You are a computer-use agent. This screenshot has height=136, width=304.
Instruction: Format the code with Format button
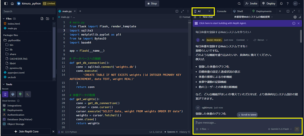pos(184,17)
